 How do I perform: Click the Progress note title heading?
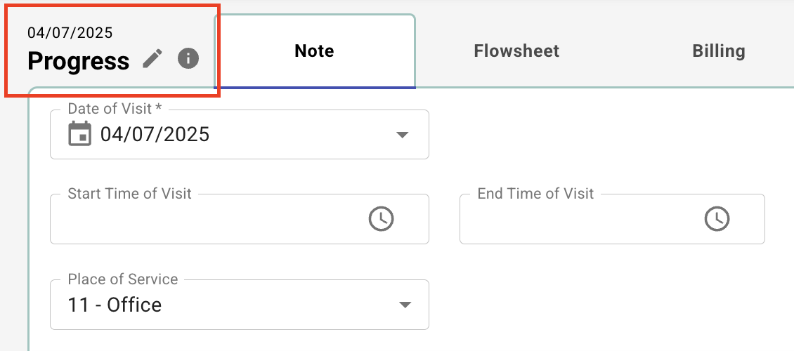click(x=79, y=61)
